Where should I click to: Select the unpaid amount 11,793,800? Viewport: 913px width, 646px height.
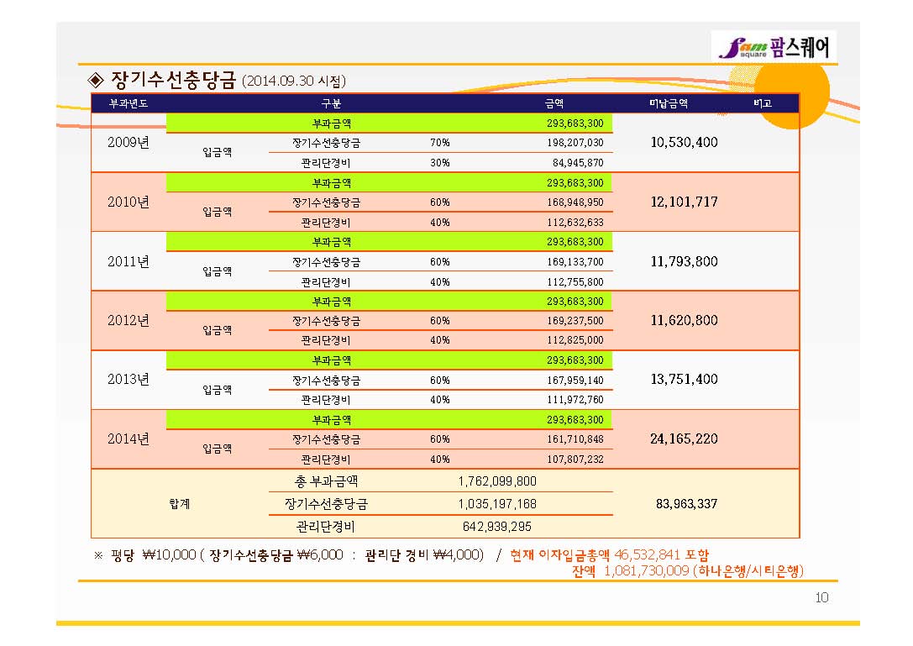tap(685, 261)
